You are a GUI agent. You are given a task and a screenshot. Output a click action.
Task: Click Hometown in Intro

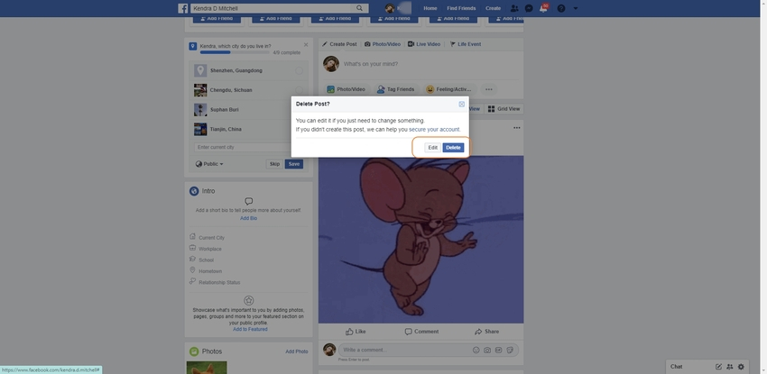[210, 271]
